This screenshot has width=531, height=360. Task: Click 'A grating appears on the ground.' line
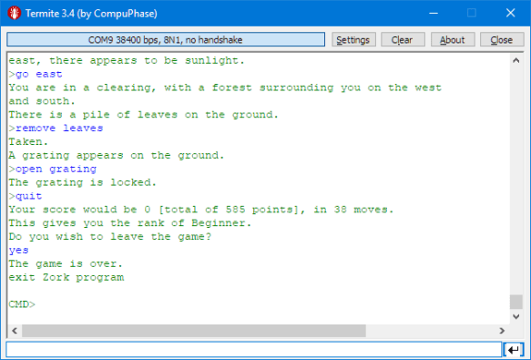click(117, 155)
